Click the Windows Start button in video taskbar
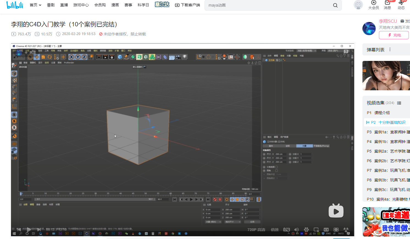410x239 pixels. (14, 234)
